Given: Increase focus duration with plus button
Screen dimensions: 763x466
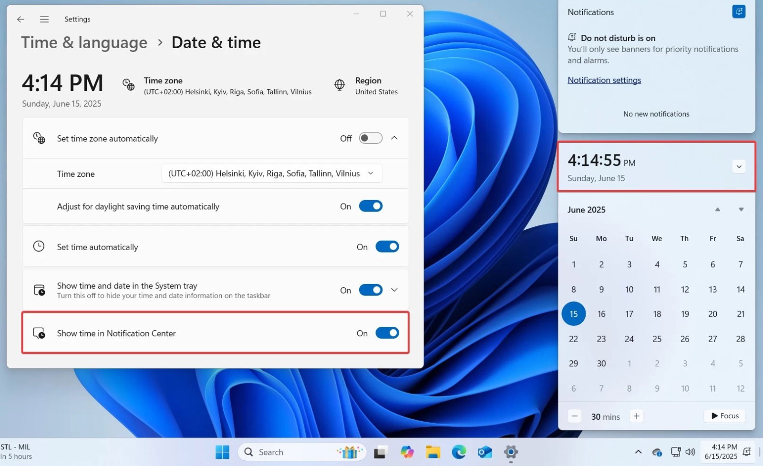Looking at the screenshot, I should coord(636,416).
